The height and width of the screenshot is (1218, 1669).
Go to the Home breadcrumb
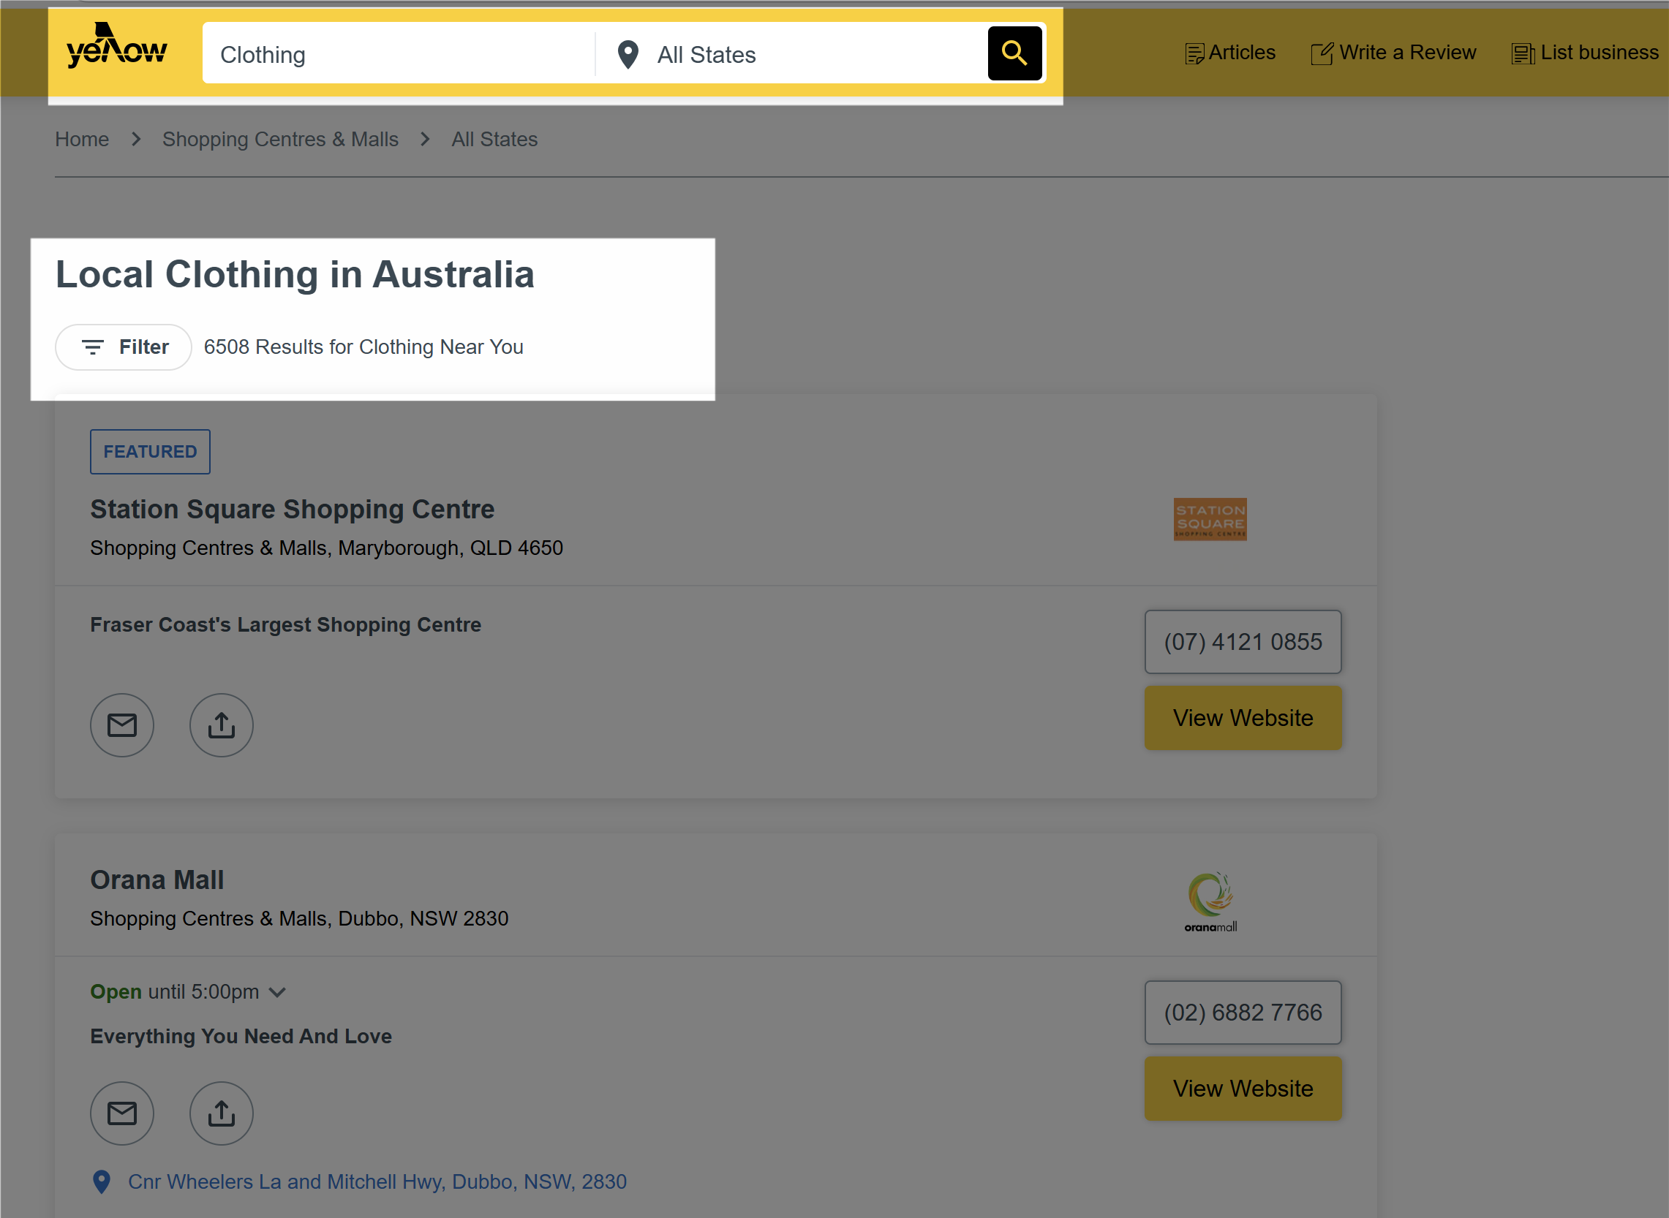pyautogui.click(x=82, y=139)
